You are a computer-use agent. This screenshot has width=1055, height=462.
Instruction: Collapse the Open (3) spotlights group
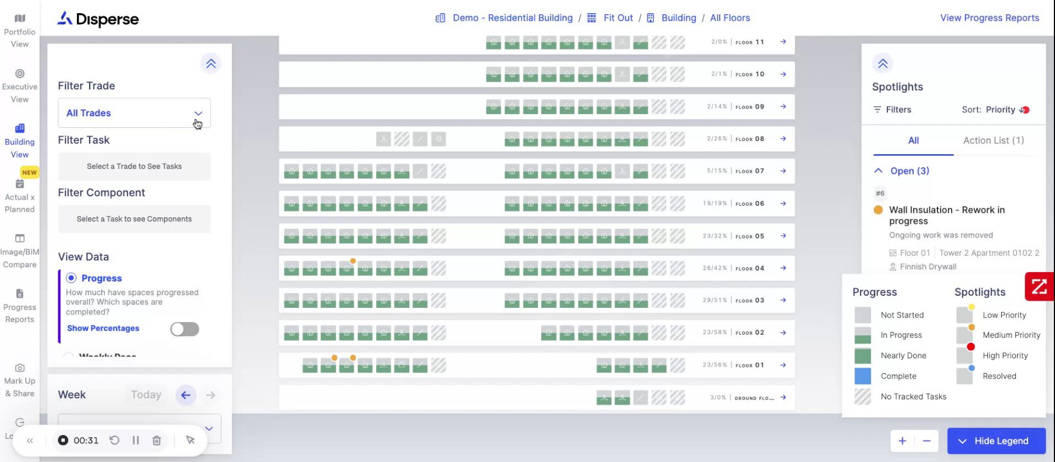(x=879, y=171)
